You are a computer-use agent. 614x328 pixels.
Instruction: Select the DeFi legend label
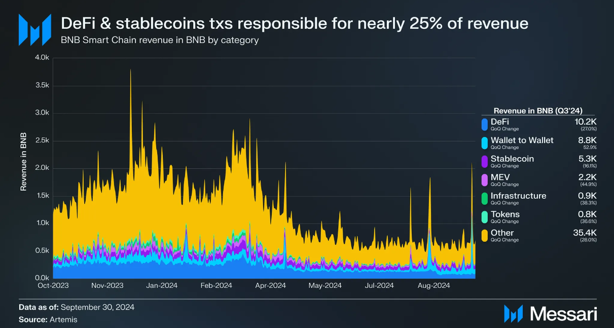click(x=499, y=122)
